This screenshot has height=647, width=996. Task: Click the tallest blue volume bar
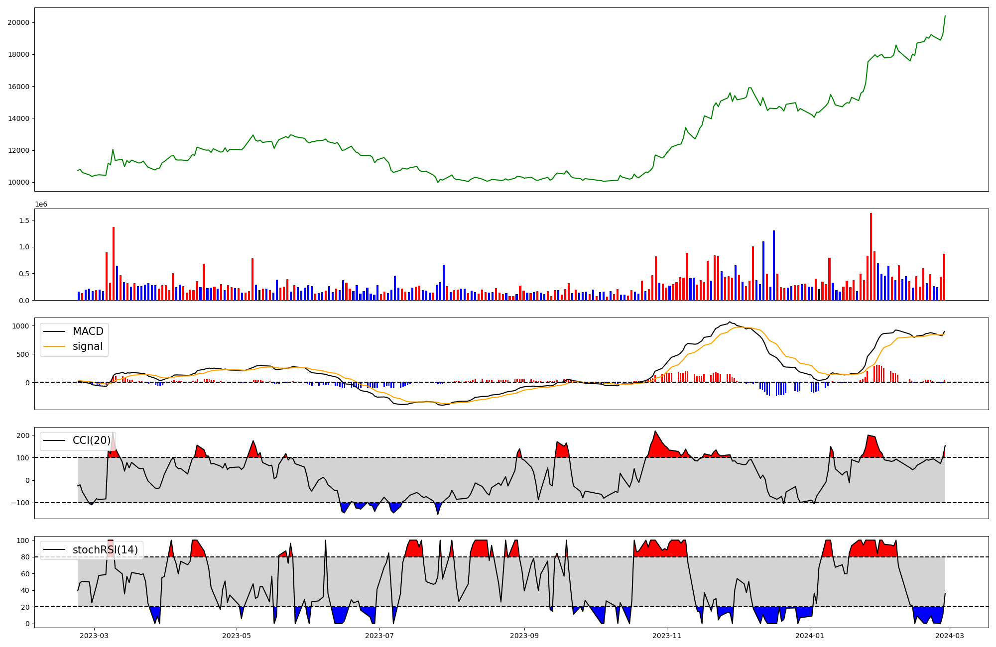774,265
